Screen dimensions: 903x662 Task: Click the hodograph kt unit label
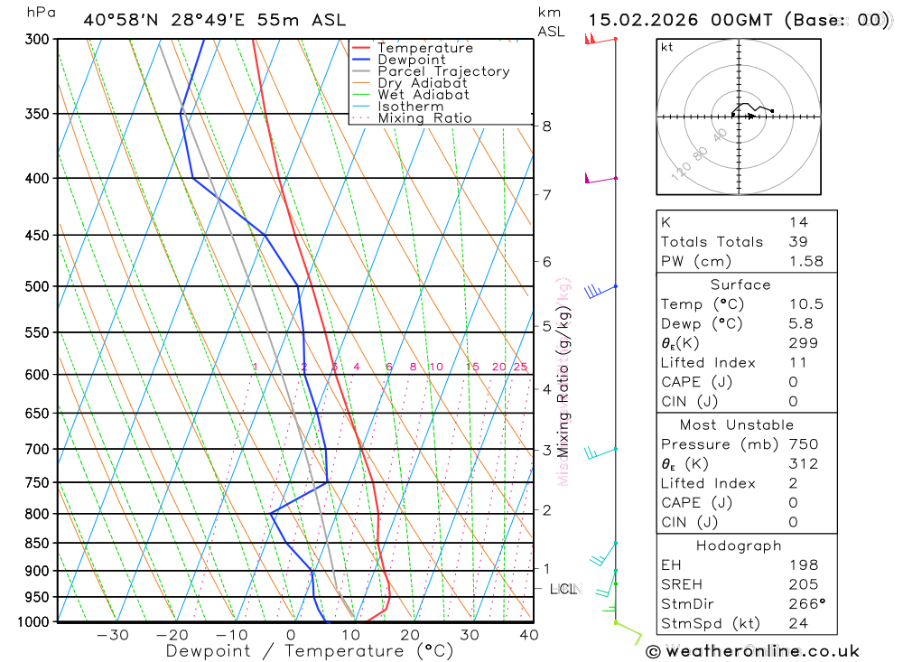click(667, 47)
